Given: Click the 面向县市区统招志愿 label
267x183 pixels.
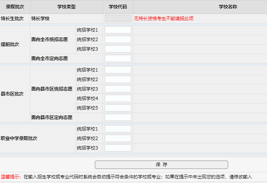Looking at the screenshot, I should (x=52, y=89).
